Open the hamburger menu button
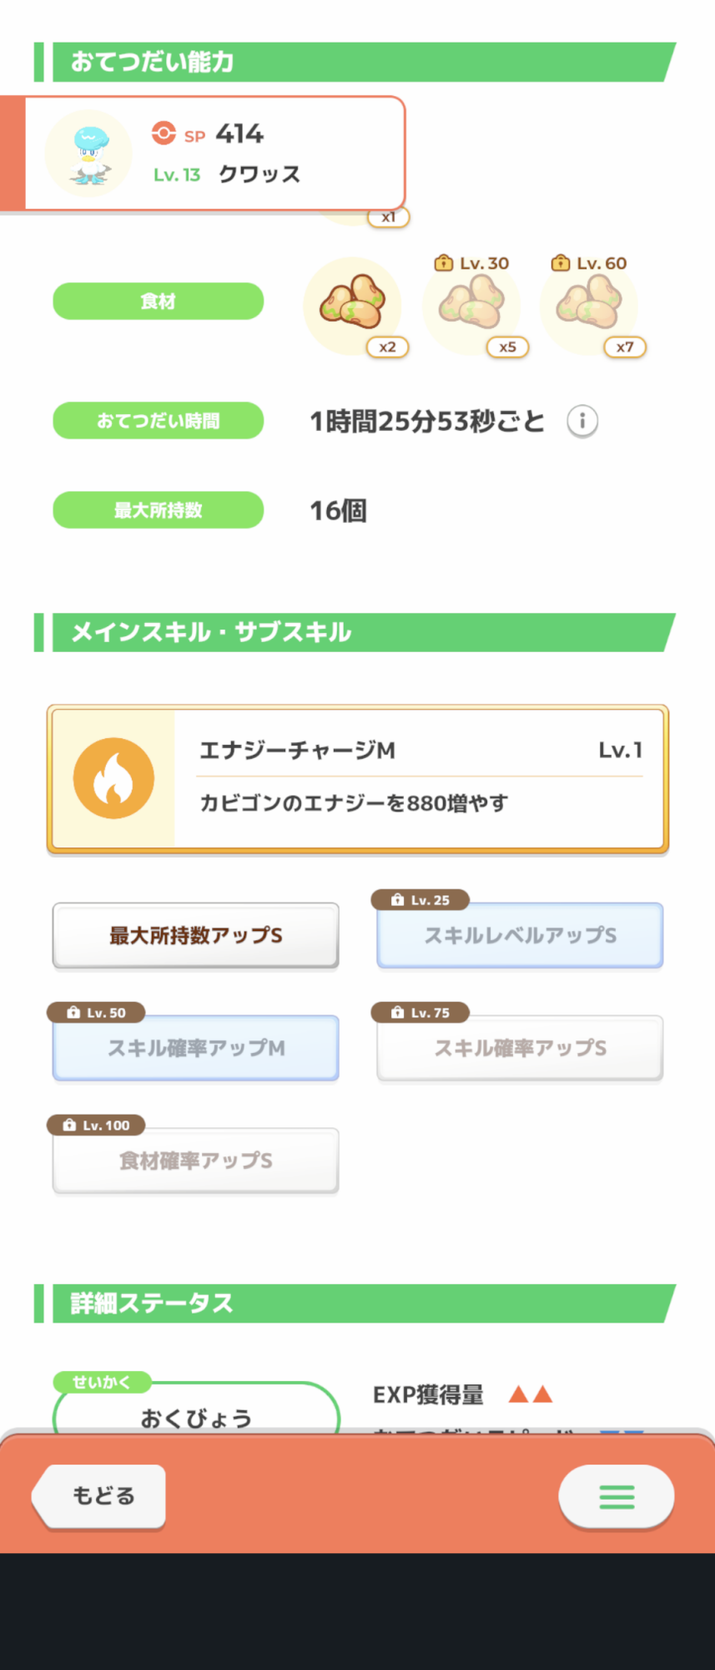 click(x=617, y=1496)
